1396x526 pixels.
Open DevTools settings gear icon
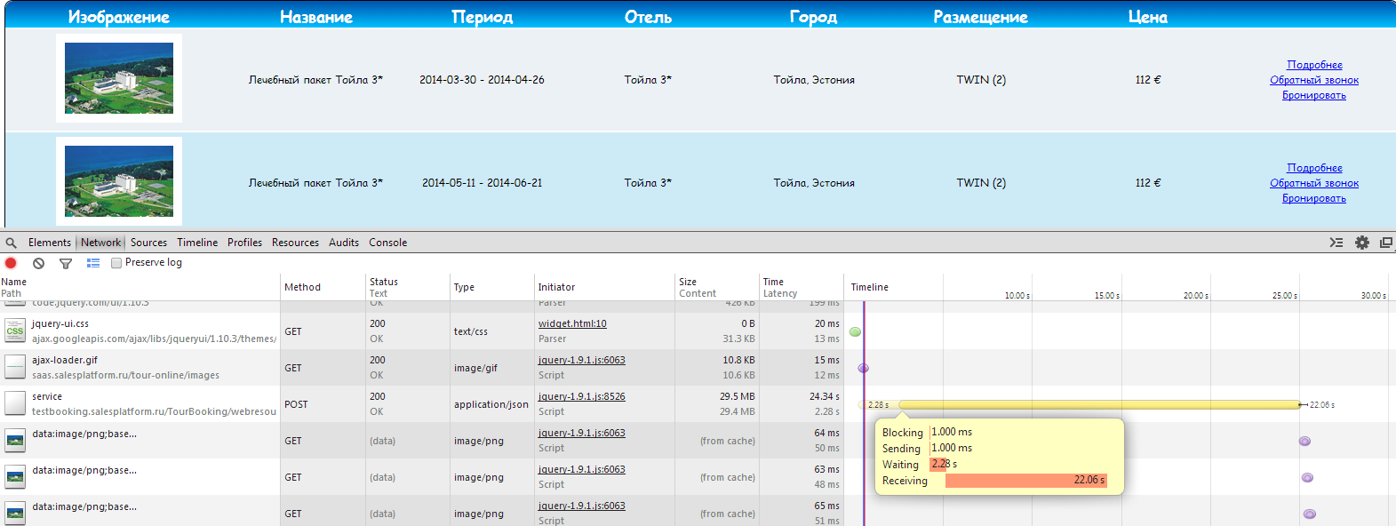(x=1361, y=243)
